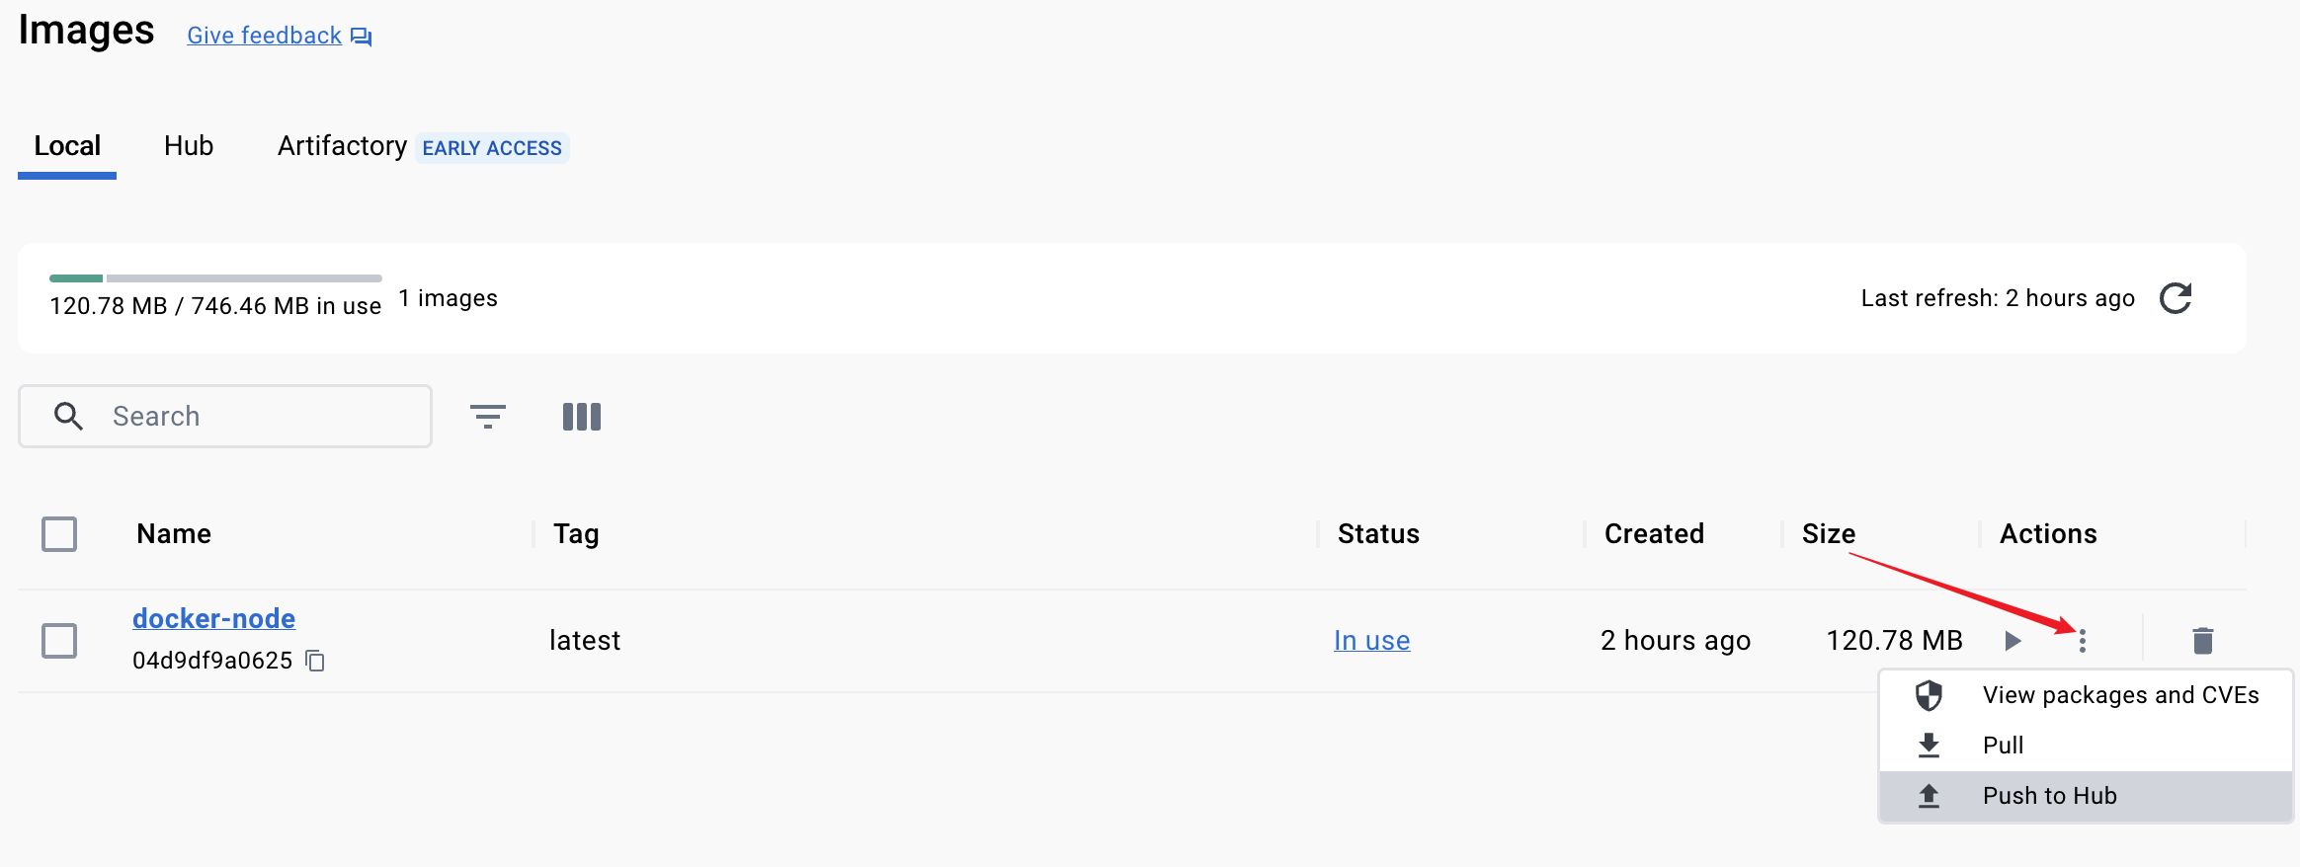Screen dimensions: 2300x867
Task: Delete the docker-node image
Action: coord(2202,641)
